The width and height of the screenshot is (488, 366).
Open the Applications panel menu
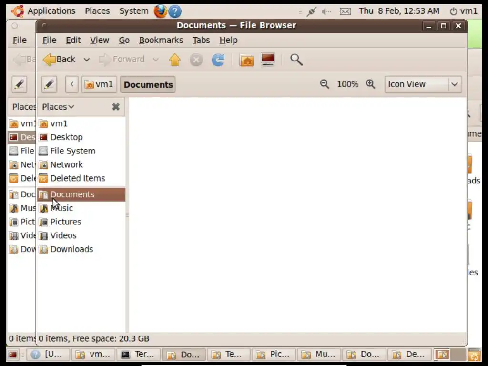click(43, 11)
